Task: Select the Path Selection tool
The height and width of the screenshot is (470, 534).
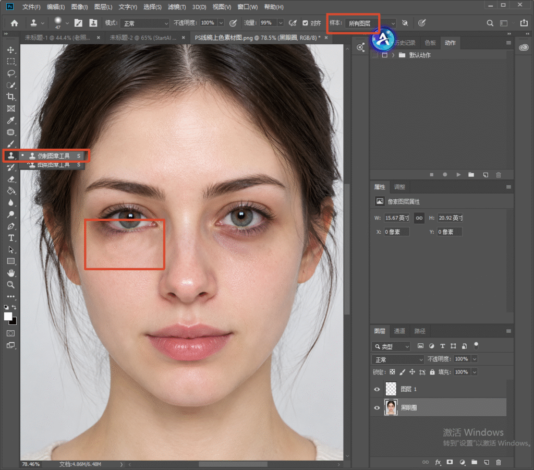Action: click(11, 250)
